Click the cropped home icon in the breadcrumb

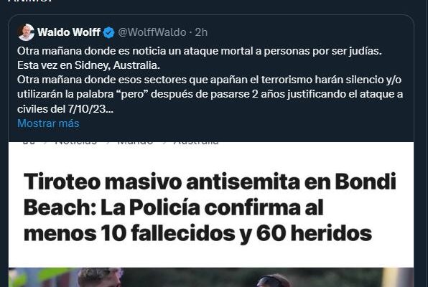(29, 142)
